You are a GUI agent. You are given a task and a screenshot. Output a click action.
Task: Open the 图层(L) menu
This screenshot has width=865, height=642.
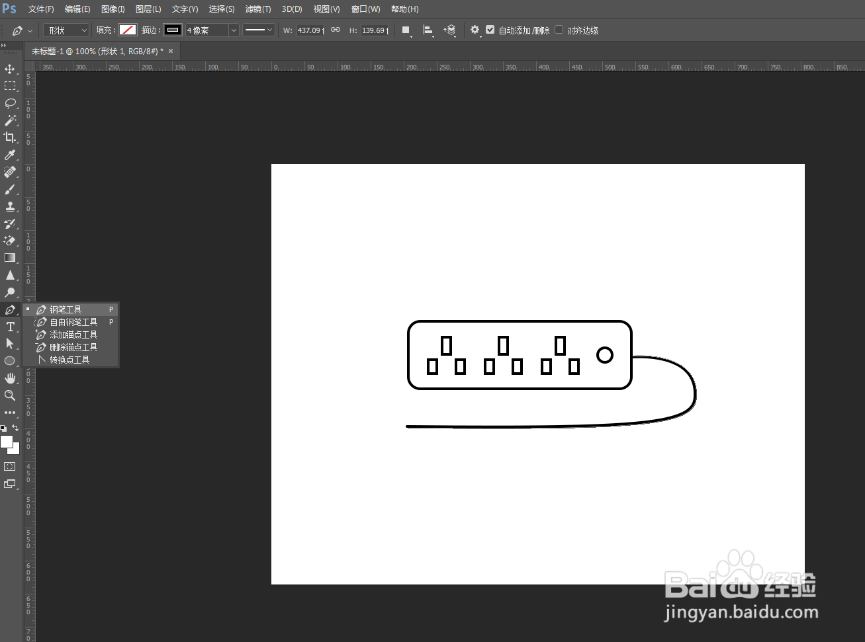tap(148, 9)
